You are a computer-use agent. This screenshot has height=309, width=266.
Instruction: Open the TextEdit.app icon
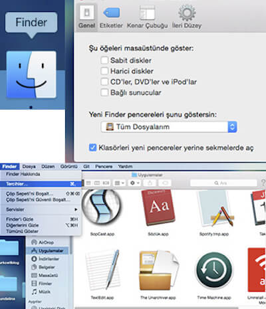pyautogui.click(x=102, y=270)
